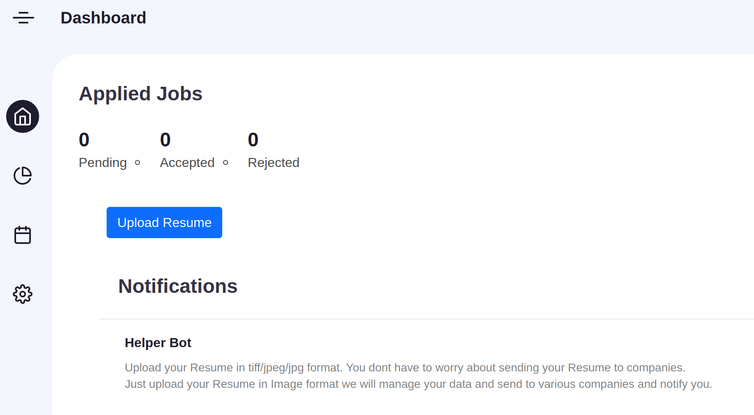This screenshot has height=415, width=754.
Task: Click the small circle after Pending
Action: (137, 162)
